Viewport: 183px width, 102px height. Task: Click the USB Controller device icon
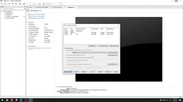[x=29, y=34]
